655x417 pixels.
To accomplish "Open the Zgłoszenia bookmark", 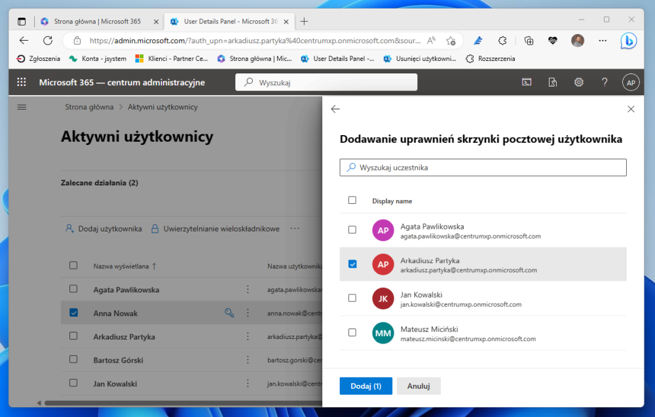I will pos(38,58).
